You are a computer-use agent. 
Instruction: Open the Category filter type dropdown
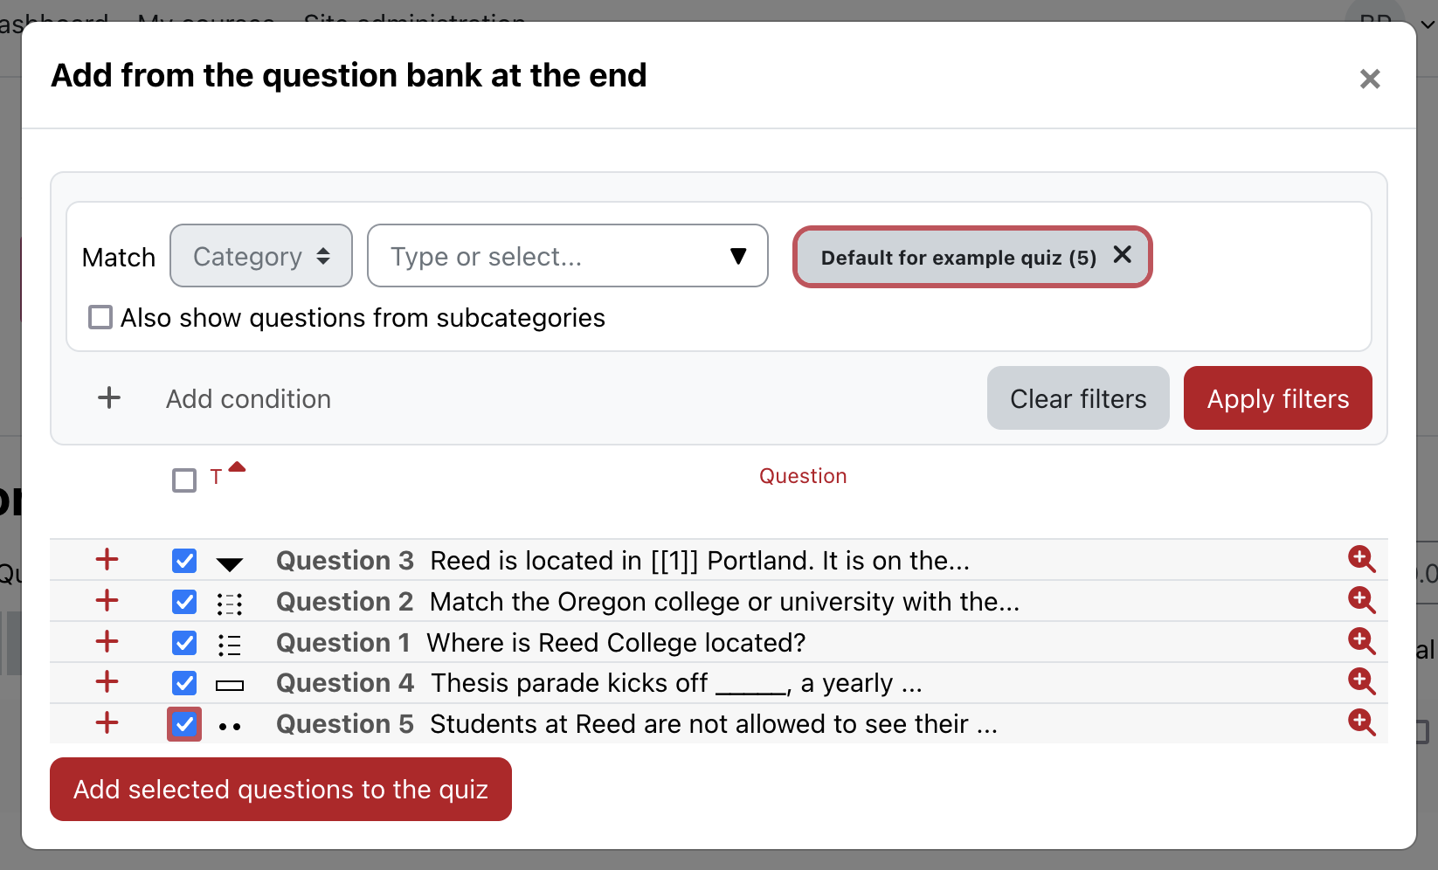tap(261, 256)
